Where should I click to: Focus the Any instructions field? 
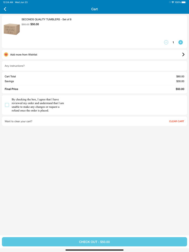click(x=94, y=66)
